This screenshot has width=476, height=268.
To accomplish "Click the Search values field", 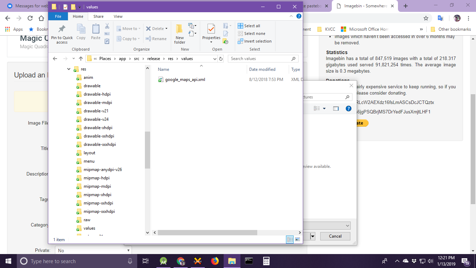I will (x=264, y=59).
